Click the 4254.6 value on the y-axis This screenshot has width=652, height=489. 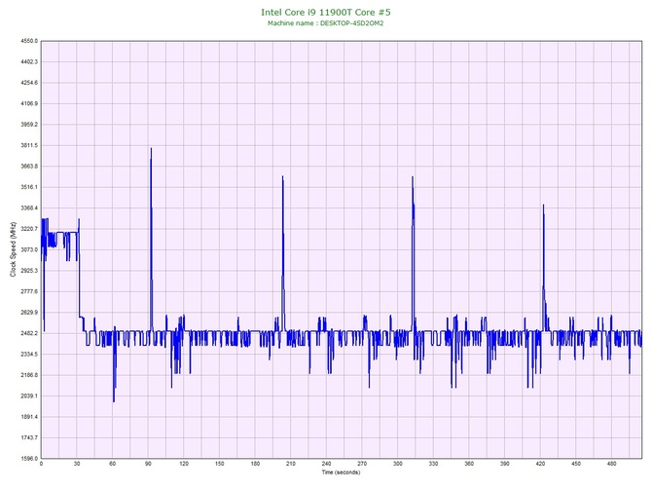pyautogui.click(x=29, y=83)
